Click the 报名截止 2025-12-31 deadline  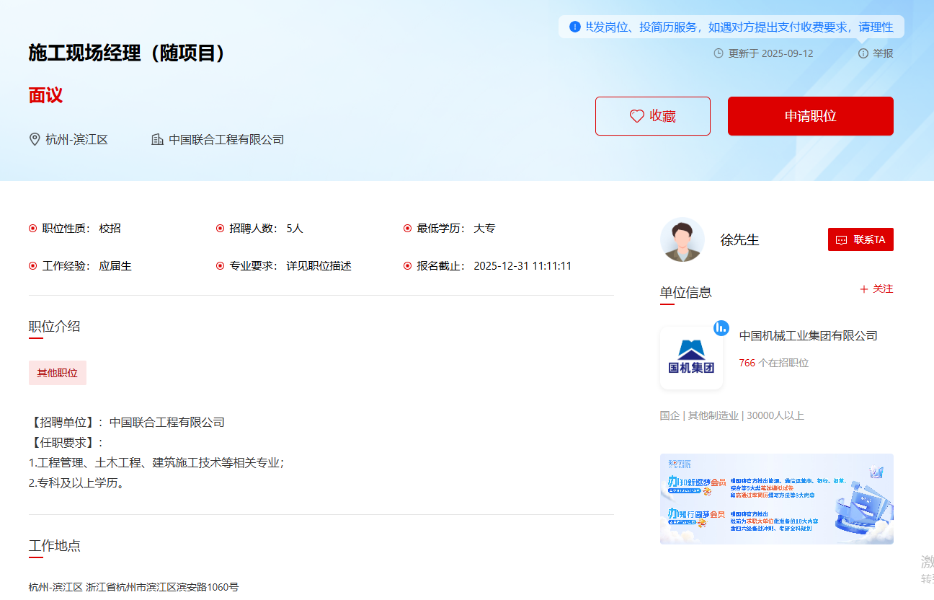point(488,266)
